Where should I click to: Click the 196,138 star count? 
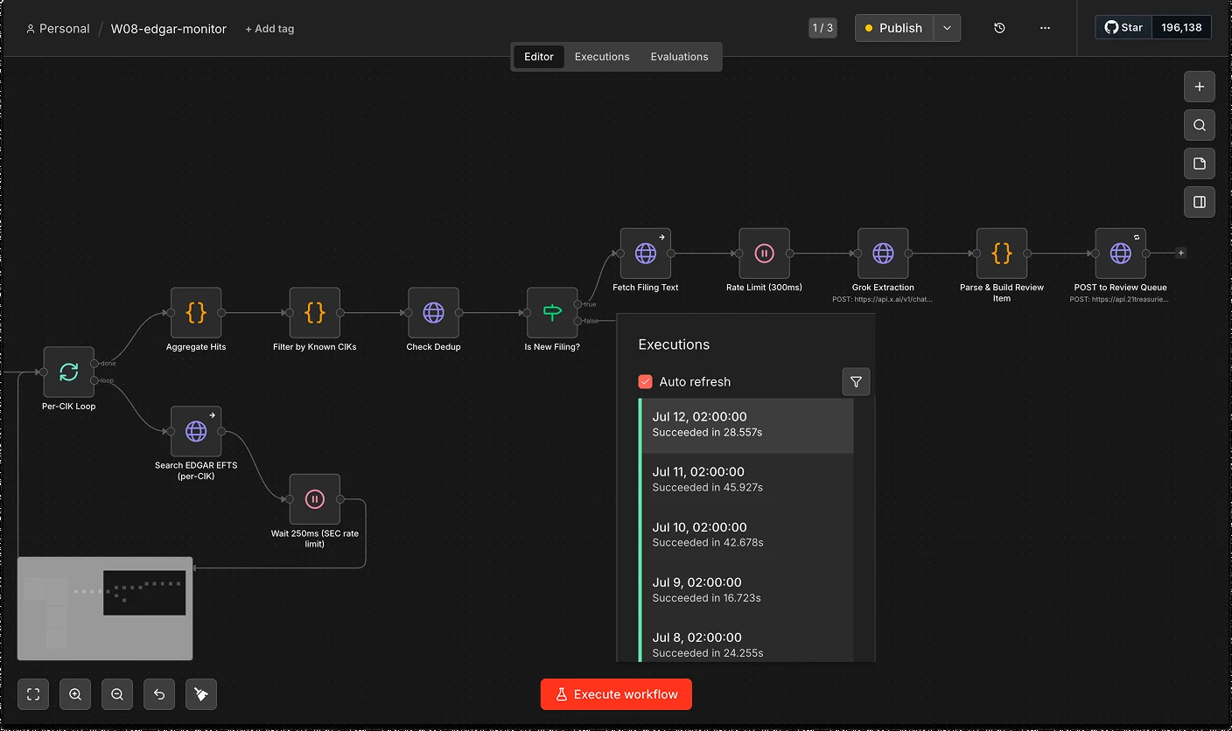click(1181, 27)
